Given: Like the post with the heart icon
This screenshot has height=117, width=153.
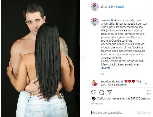Looking at the screenshot, I should tap(94, 92).
